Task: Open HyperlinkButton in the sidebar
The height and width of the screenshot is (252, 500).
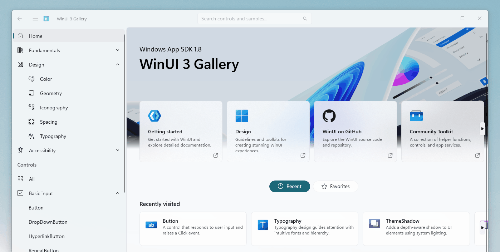Action: point(69,236)
